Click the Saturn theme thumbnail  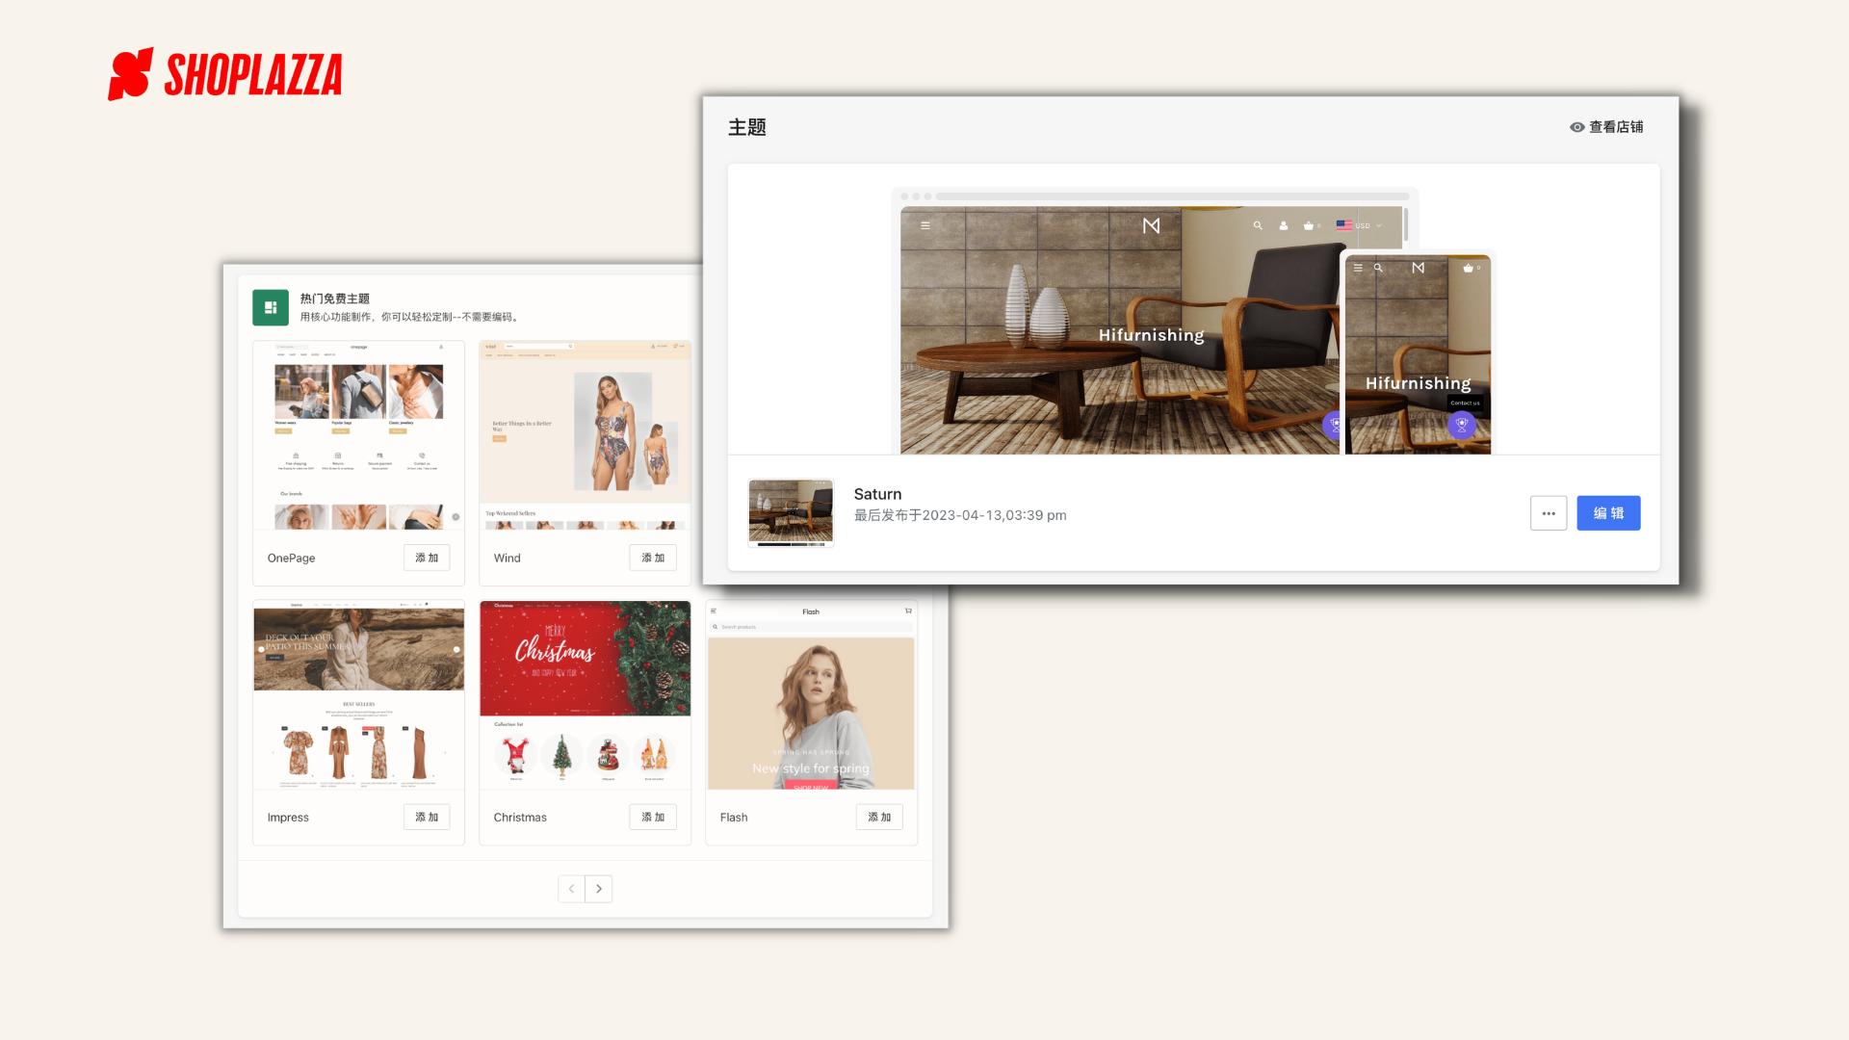click(x=791, y=512)
